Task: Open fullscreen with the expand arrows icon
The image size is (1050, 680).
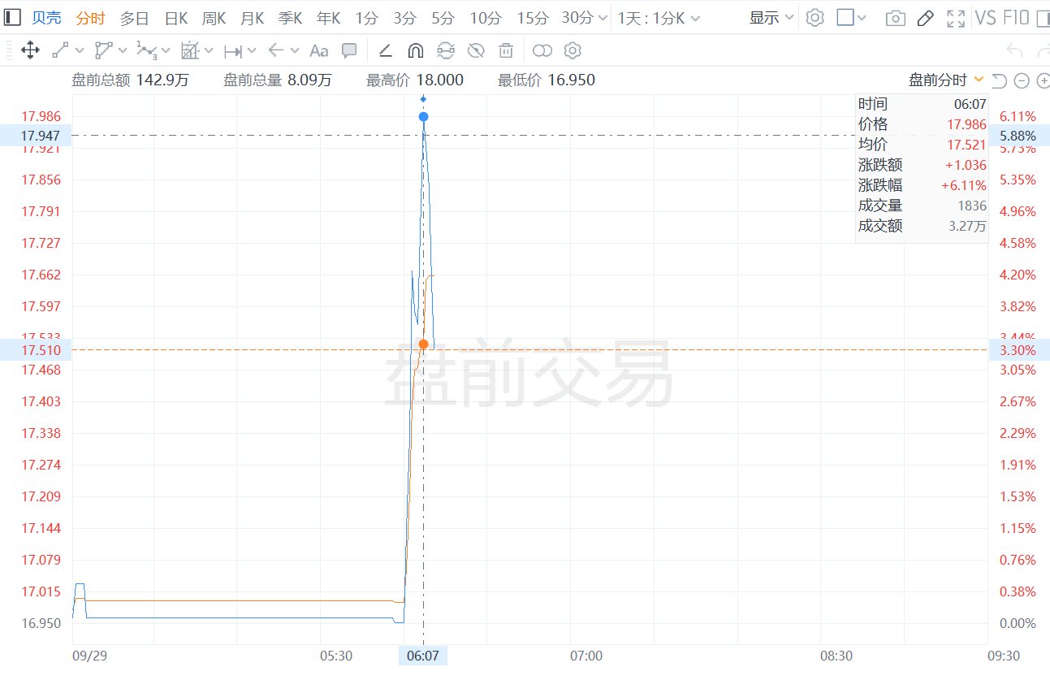Action: point(956,18)
